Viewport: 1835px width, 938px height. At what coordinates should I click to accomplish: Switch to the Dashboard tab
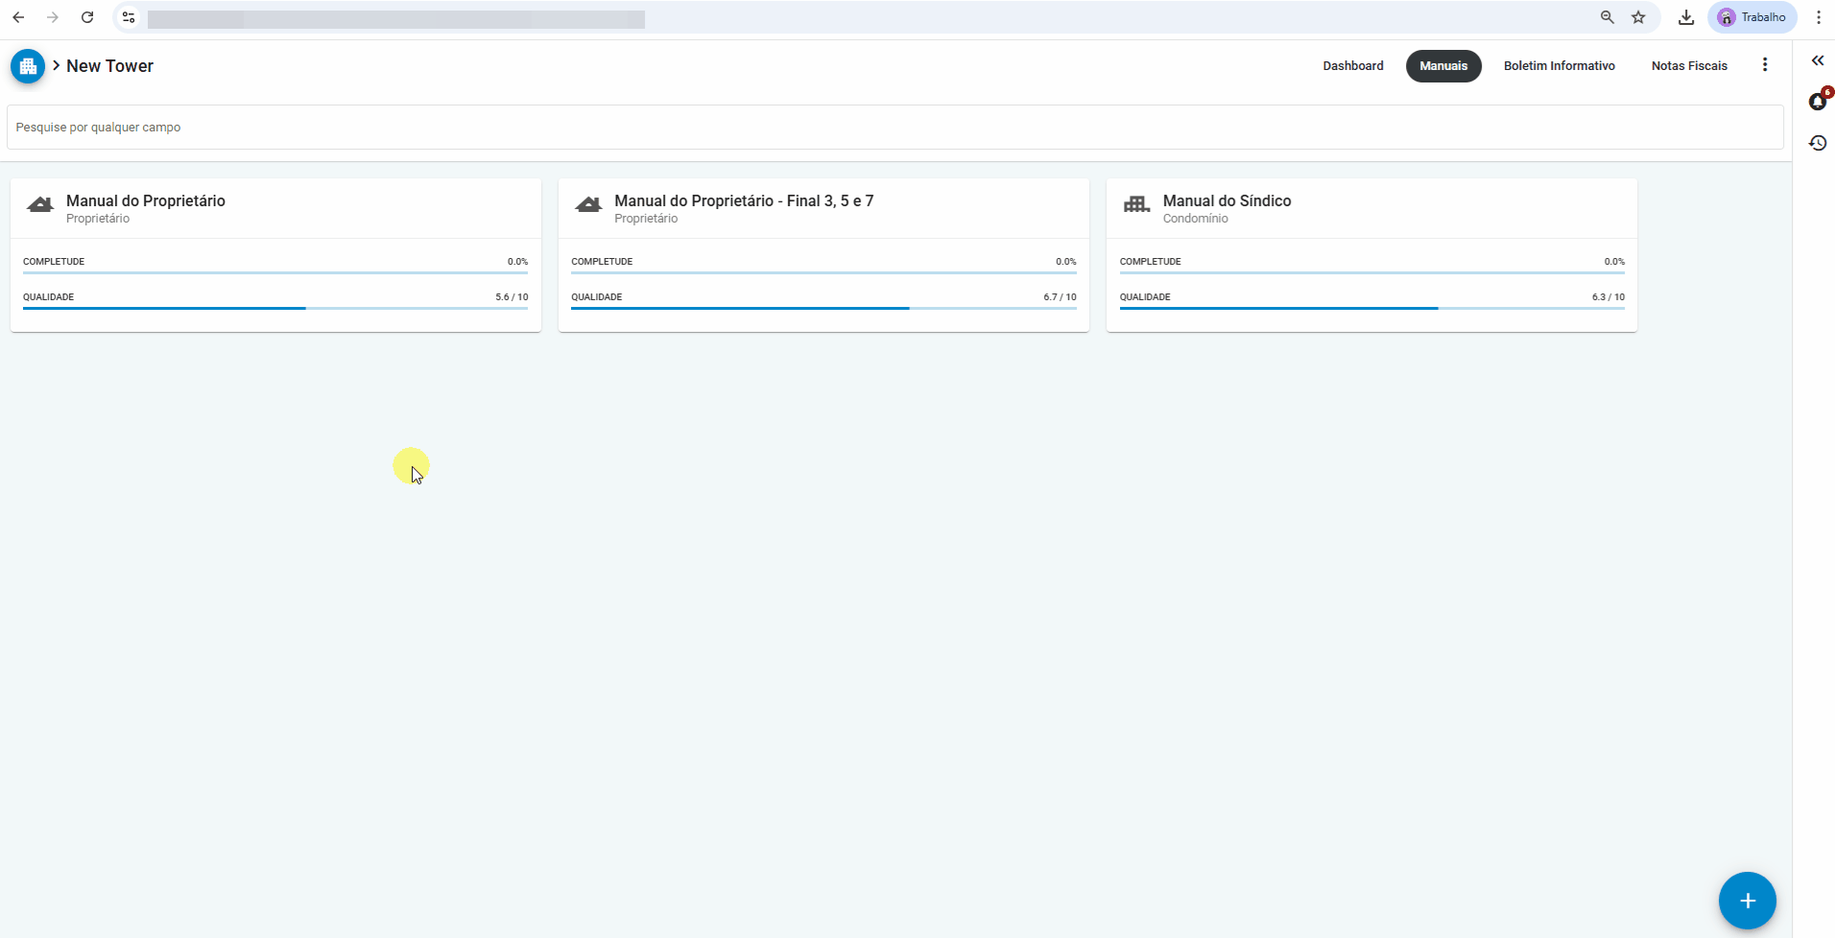point(1352,66)
